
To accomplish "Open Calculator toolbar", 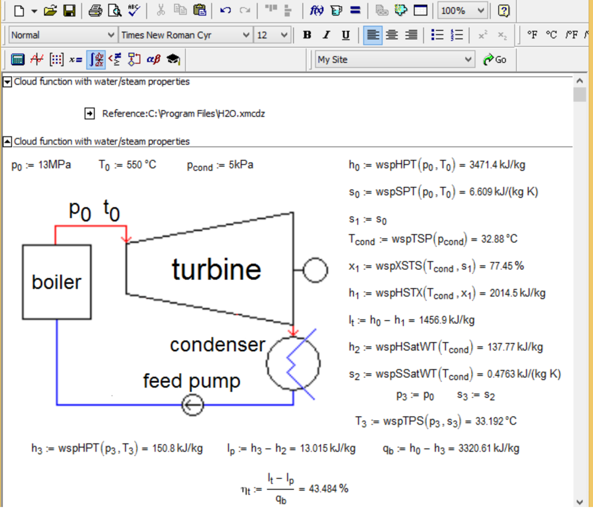I will pyautogui.click(x=18, y=59).
